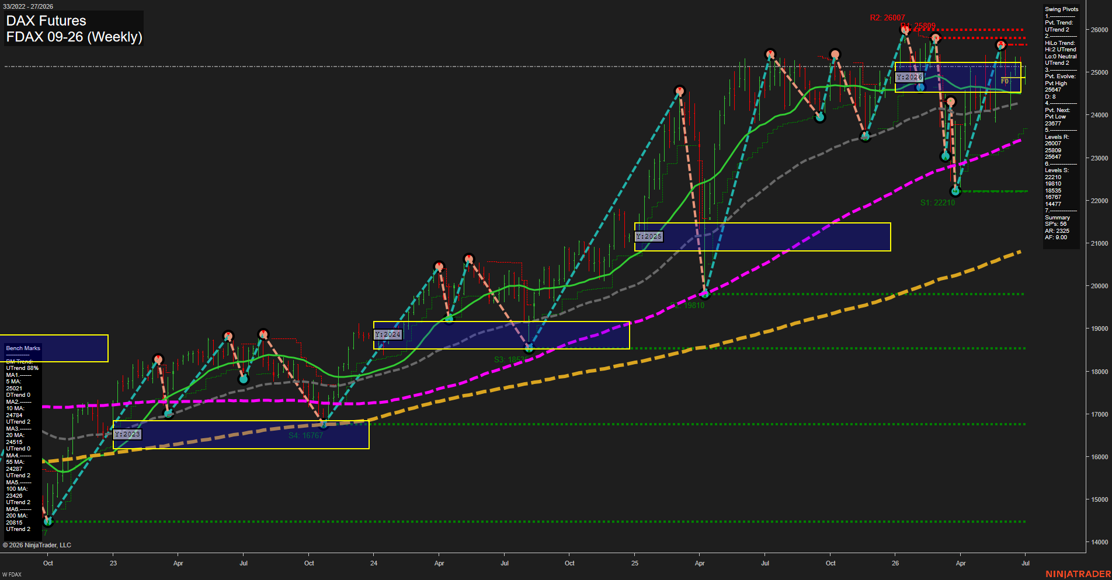Select the SP's: 56 summary line
Viewport: 1112px width, 580px height.
(x=1055, y=224)
